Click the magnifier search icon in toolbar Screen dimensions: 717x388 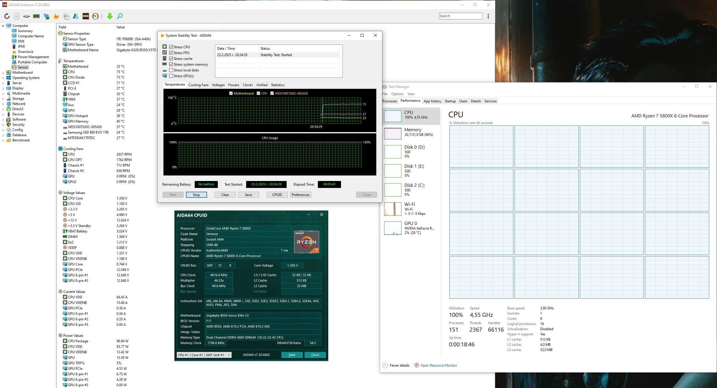click(120, 16)
